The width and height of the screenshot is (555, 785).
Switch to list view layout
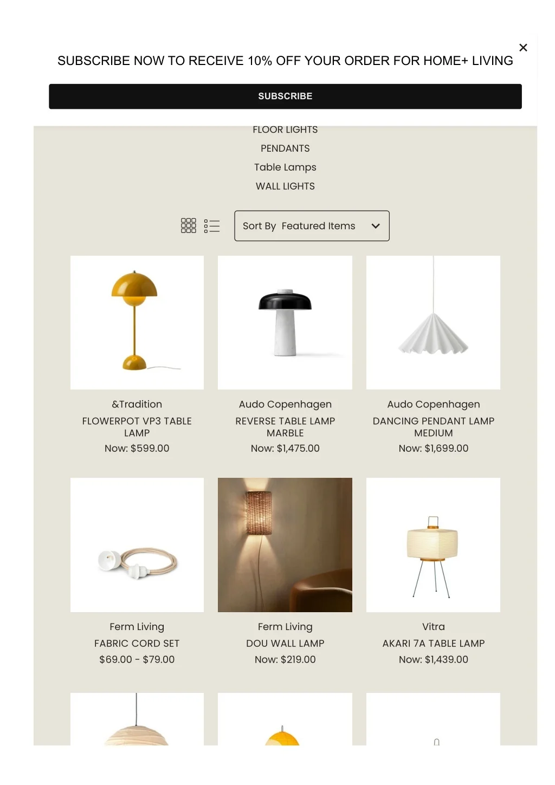(x=212, y=226)
